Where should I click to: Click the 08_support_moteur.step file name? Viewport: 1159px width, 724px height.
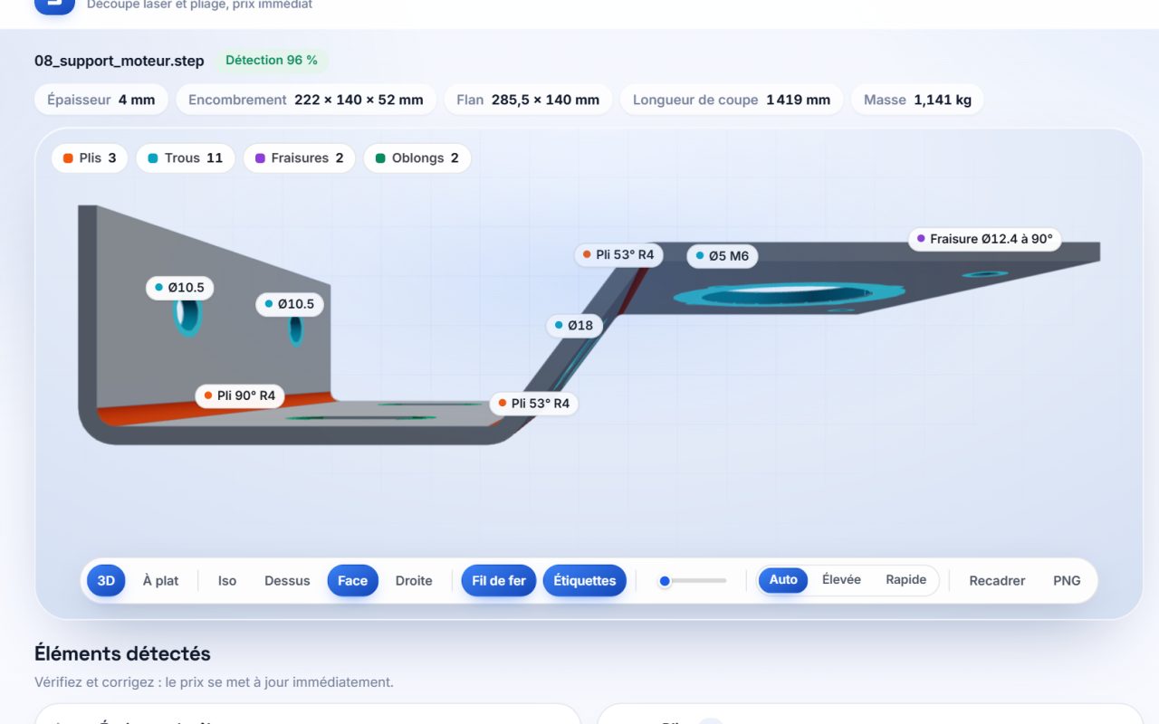120,61
